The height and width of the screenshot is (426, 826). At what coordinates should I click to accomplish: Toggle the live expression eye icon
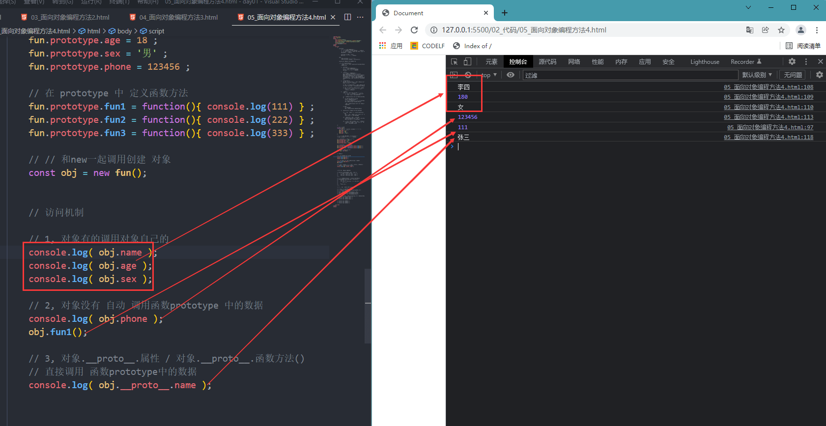[511, 75]
